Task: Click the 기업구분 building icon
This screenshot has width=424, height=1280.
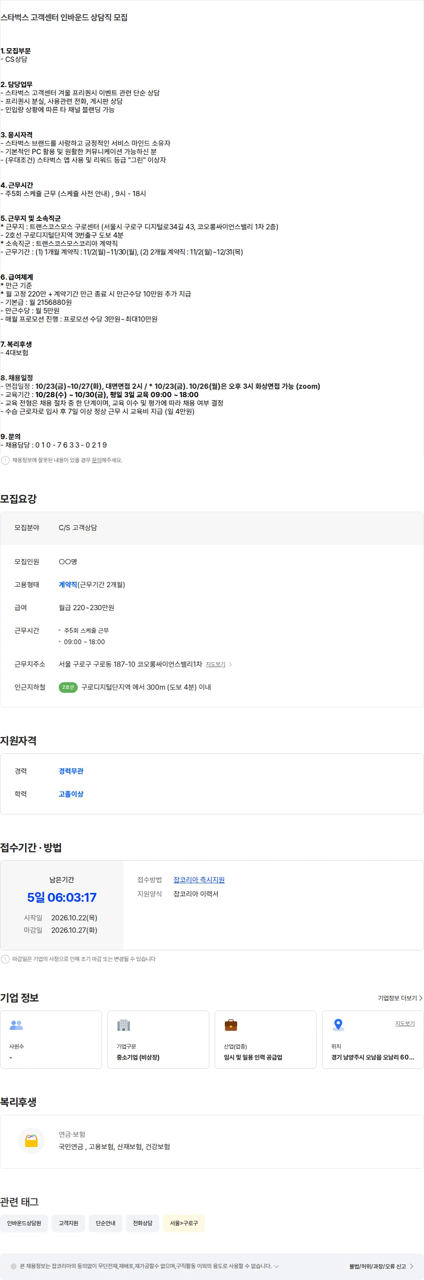Action: tap(123, 1025)
